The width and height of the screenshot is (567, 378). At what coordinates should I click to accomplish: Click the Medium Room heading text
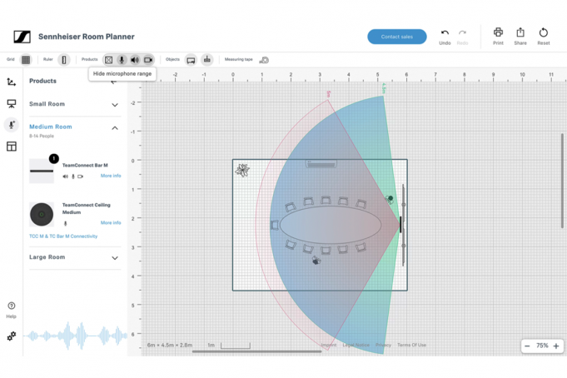[x=51, y=127]
